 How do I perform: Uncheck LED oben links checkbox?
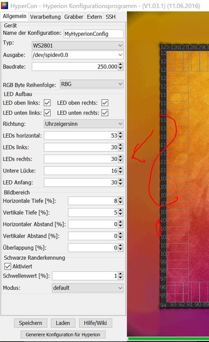47,103
